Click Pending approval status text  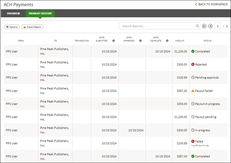click(x=207, y=78)
